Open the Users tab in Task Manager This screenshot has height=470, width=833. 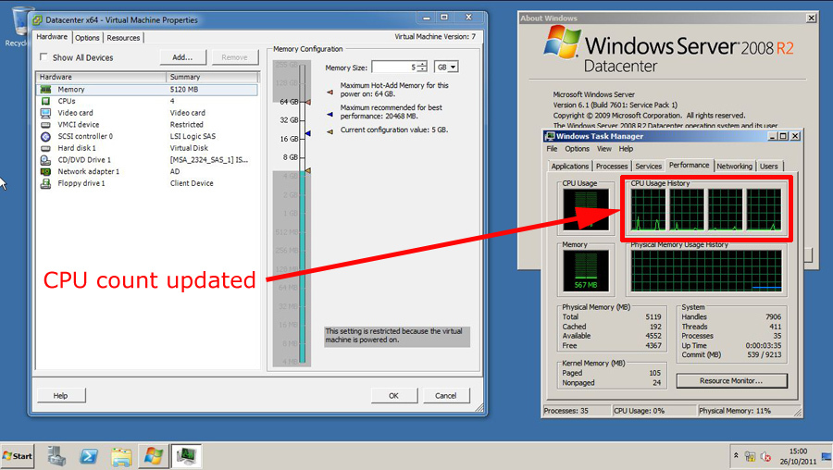(x=768, y=167)
